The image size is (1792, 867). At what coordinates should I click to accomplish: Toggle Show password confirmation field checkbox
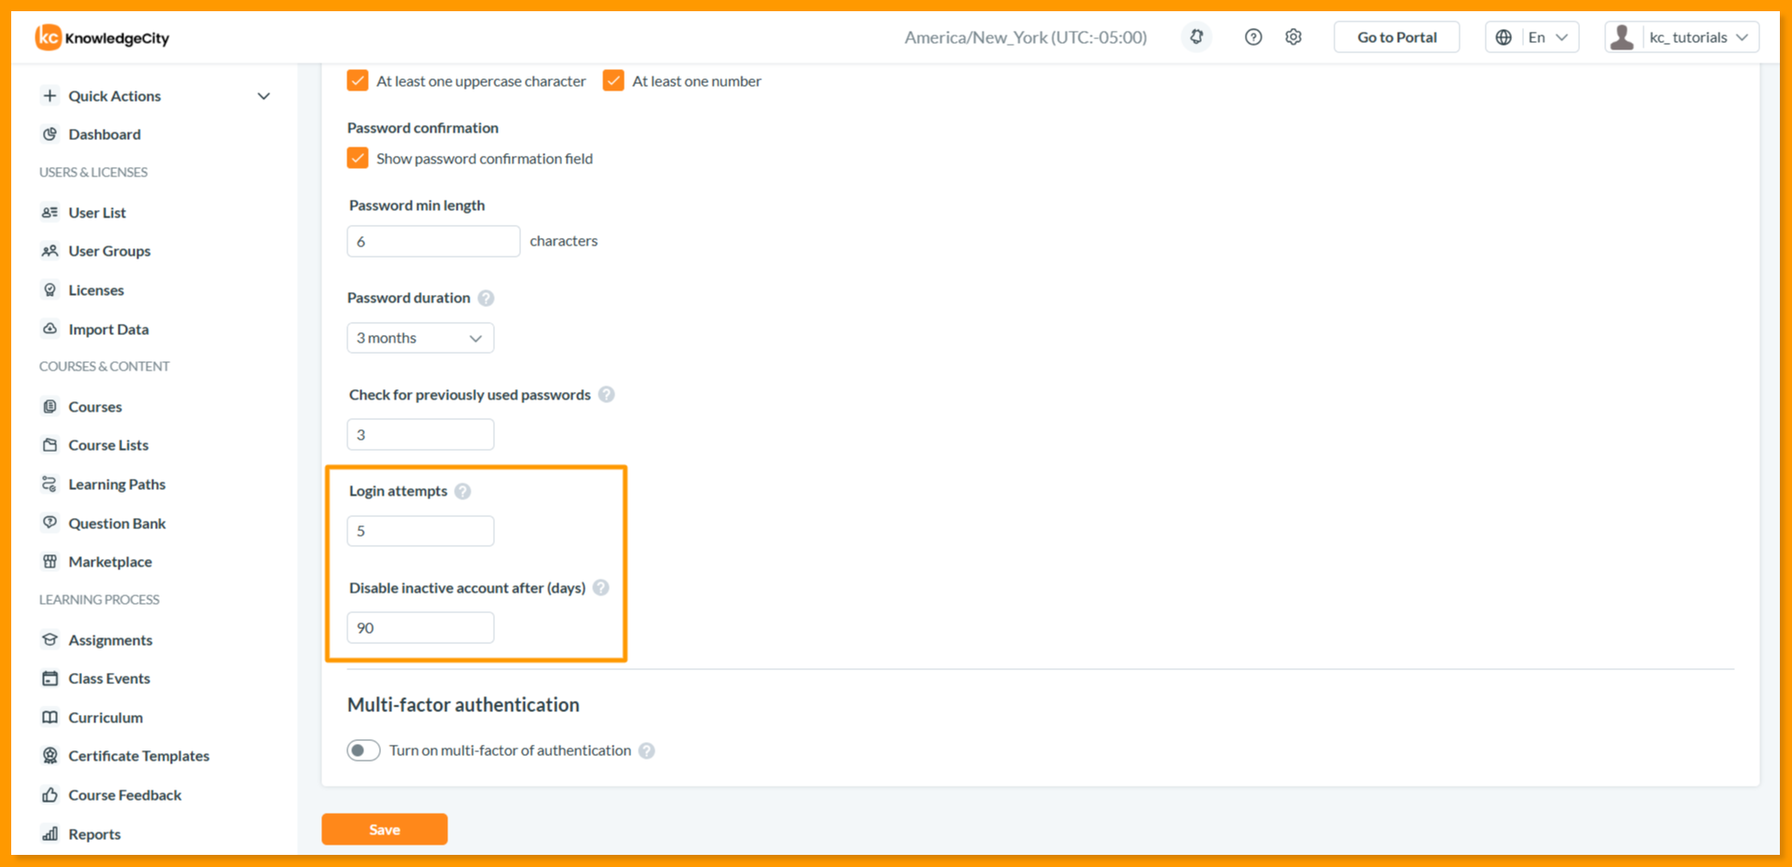point(358,158)
